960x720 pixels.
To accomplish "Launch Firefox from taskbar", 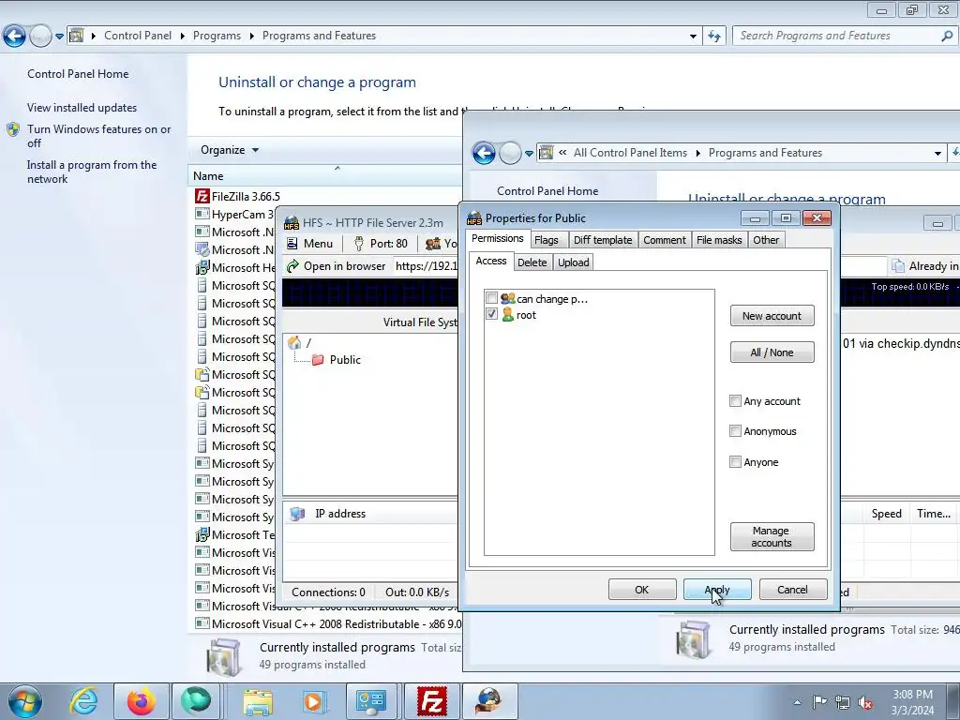I will pyautogui.click(x=141, y=701).
